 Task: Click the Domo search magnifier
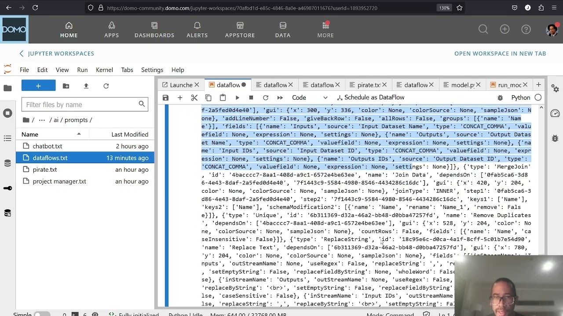[483, 29]
